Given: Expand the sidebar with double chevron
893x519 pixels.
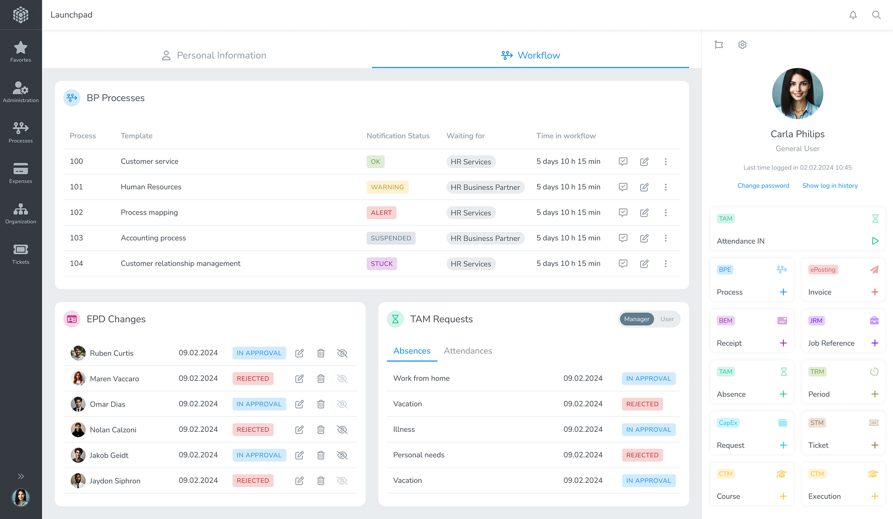Looking at the screenshot, I should 21,476.
